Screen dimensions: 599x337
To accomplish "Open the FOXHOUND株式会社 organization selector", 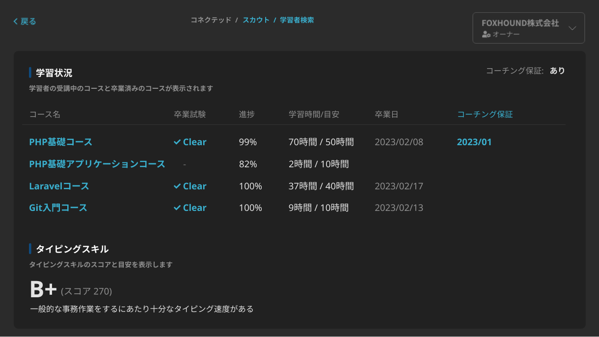I will 520,28.
